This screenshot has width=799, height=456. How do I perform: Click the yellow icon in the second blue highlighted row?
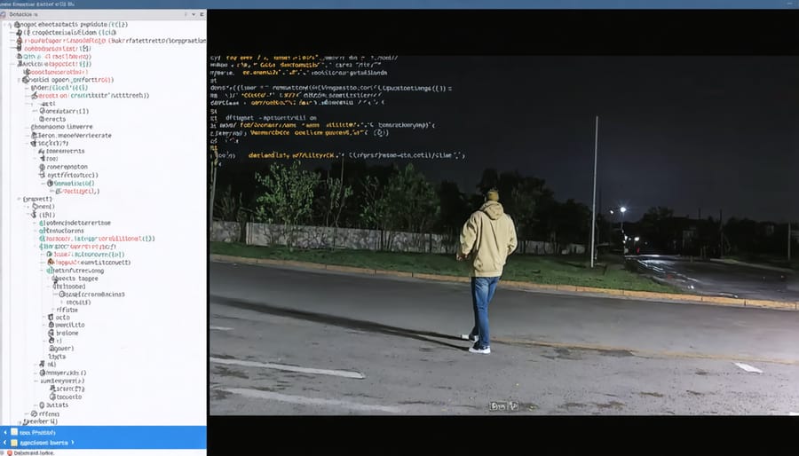(14, 443)
